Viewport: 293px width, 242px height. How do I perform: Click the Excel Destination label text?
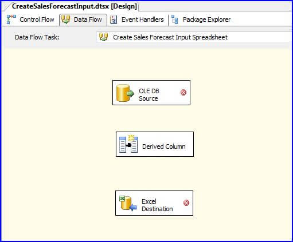point(157,205)
